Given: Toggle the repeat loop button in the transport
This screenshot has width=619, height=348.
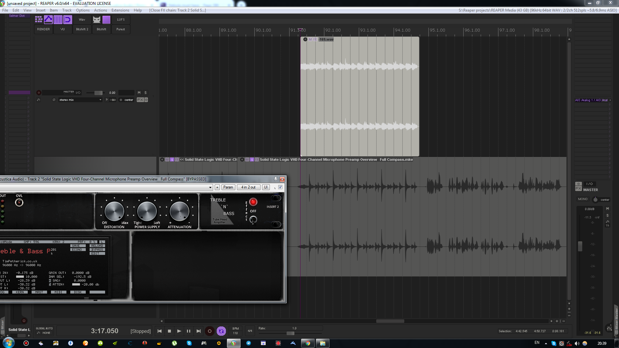Looking at the screenshot, I should (221, 331).
